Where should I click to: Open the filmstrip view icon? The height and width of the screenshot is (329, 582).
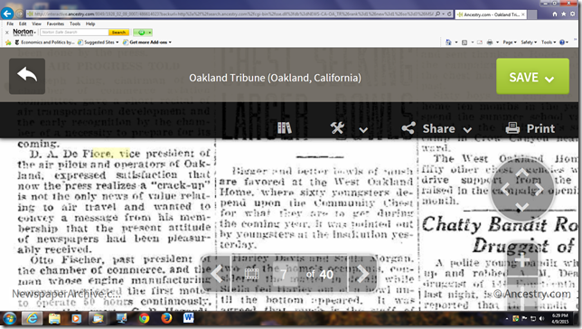pyautogui.click(x=251, y=274)
